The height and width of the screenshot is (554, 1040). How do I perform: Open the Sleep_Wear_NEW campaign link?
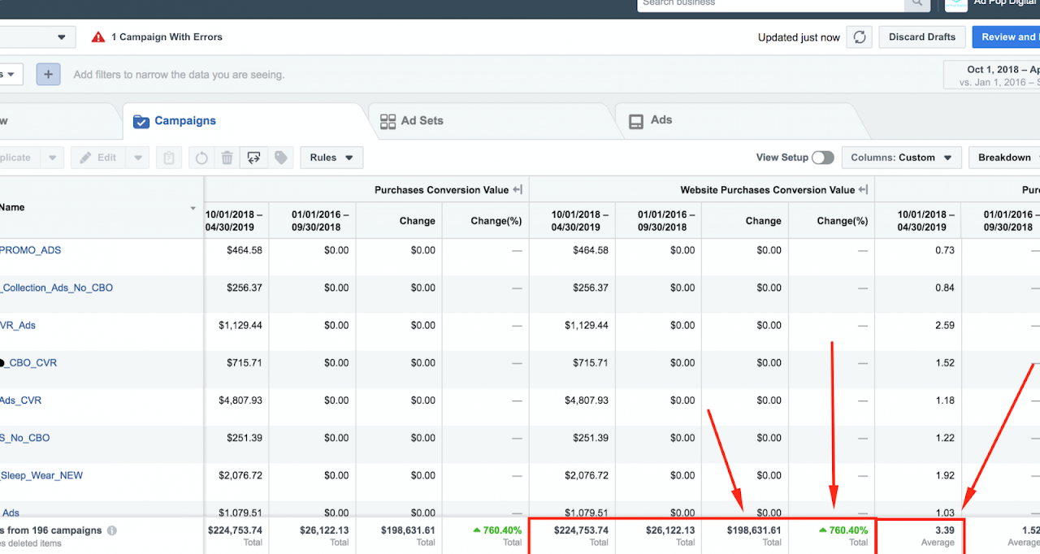click(x=41, y=475)
